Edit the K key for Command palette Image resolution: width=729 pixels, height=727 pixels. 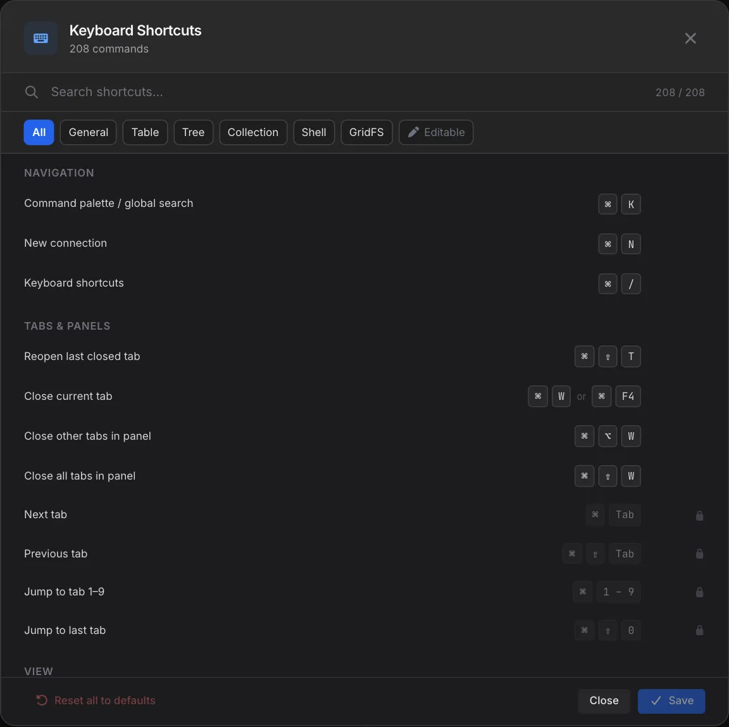tap(631, 204)
